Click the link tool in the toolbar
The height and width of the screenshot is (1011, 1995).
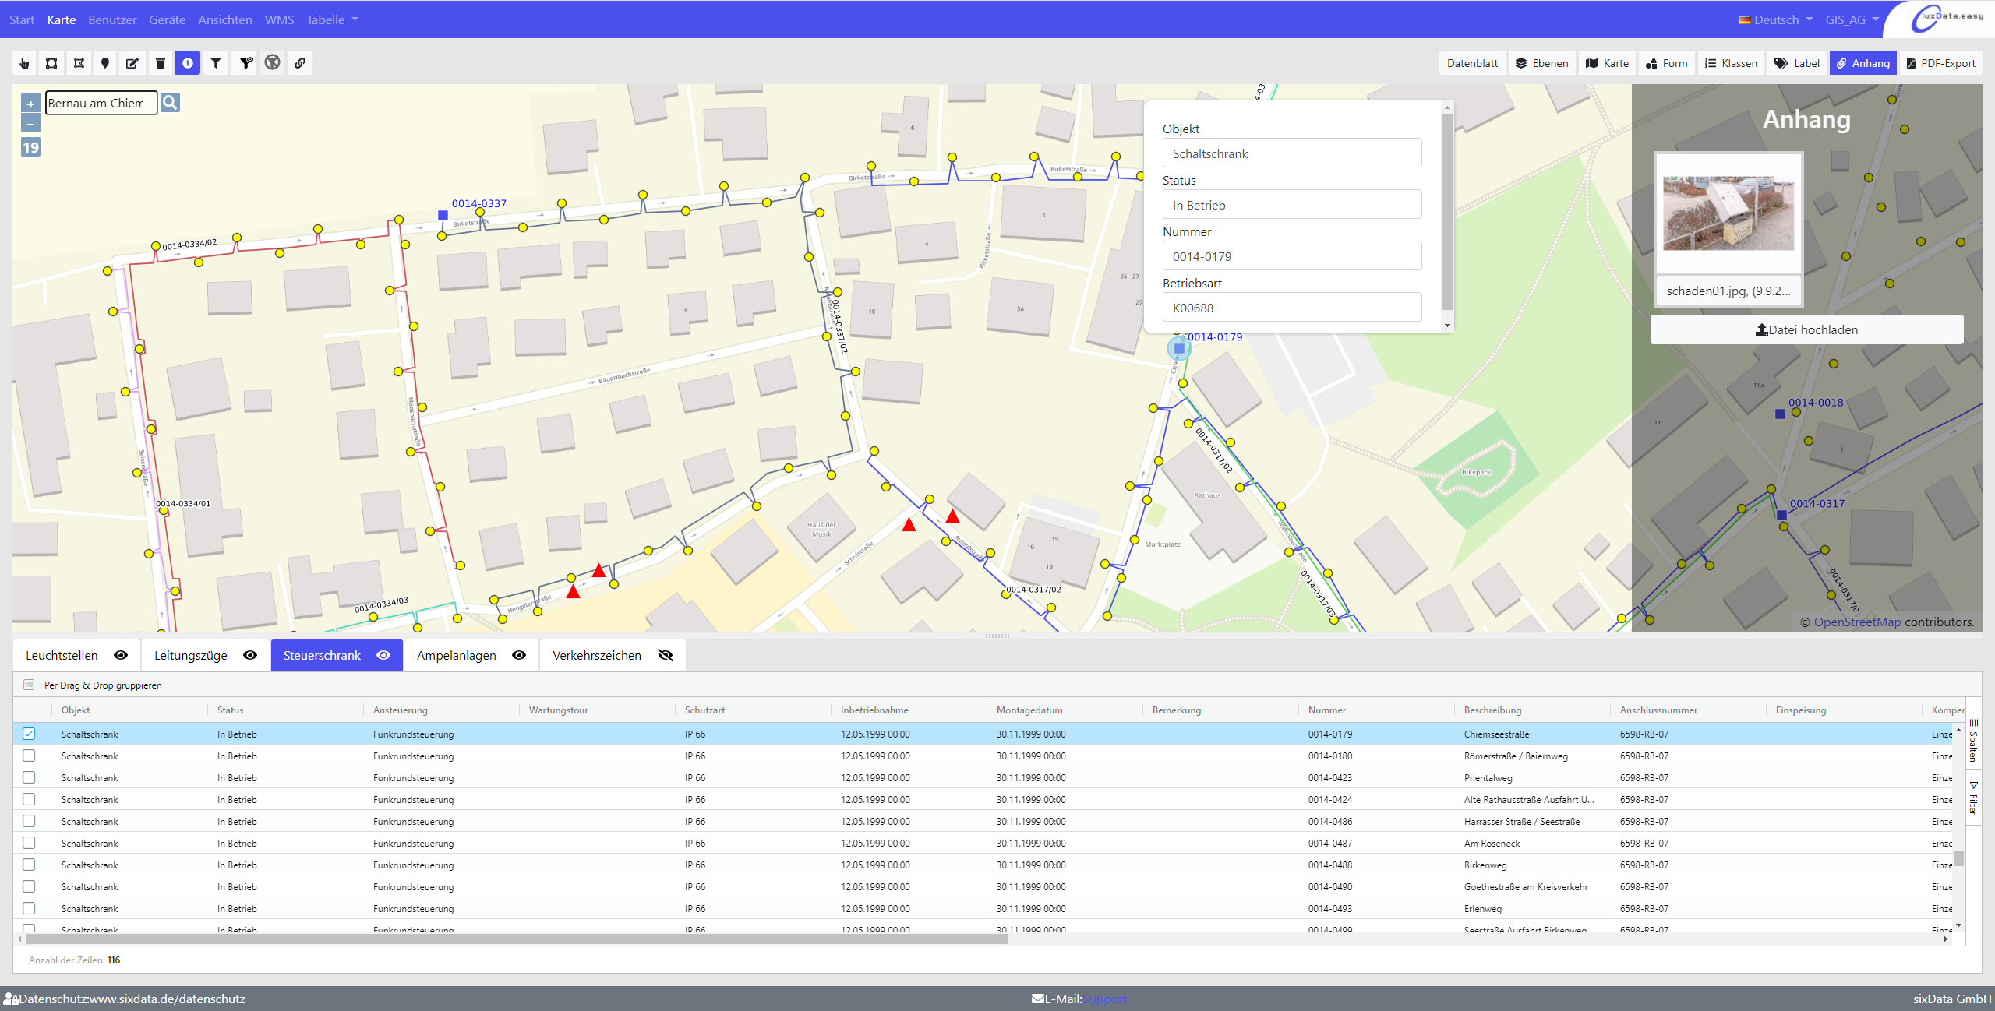[299, 63]
